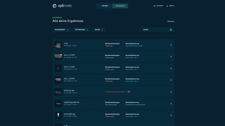Click the file name 4.stp
The width and height of the screenshot is (225, 126).
pos(66,43)
